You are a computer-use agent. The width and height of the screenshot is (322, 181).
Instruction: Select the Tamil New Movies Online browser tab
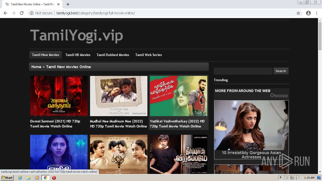point(32,4)
